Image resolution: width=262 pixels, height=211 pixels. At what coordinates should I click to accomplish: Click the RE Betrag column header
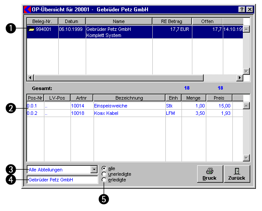tap(171, 21)
